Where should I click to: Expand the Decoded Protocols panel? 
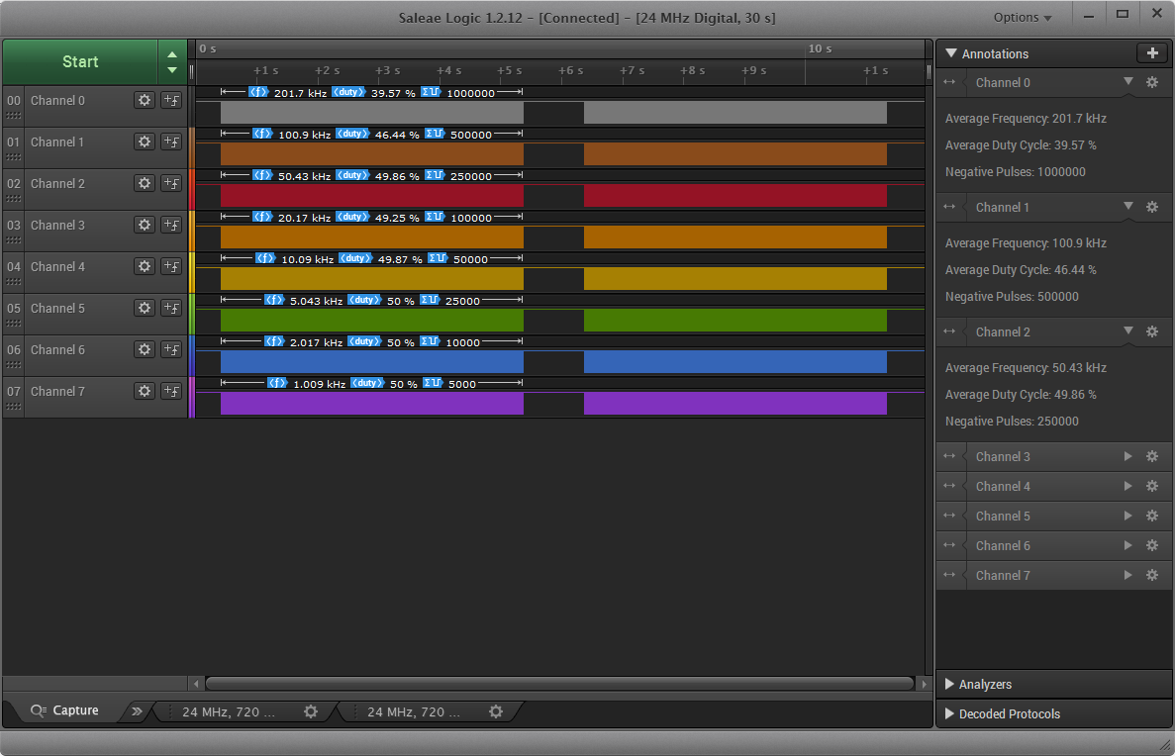(x=1009, y=713)
